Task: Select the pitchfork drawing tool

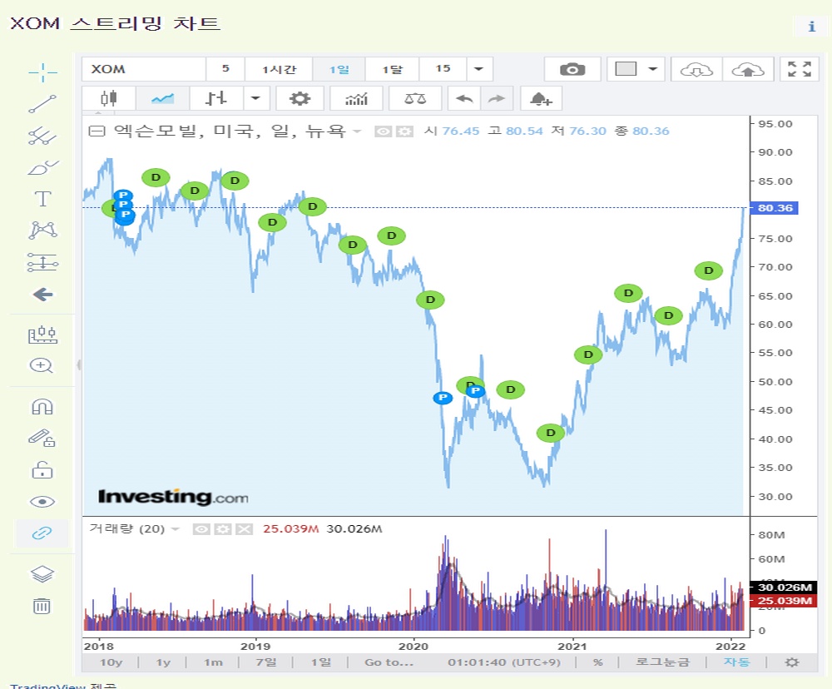Action: click(x=42, y=136)
